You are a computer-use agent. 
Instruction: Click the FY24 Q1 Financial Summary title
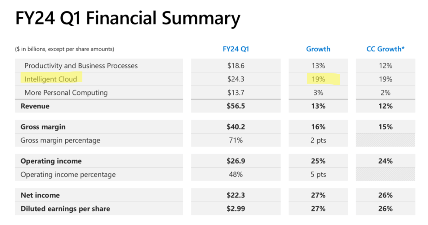128,19
